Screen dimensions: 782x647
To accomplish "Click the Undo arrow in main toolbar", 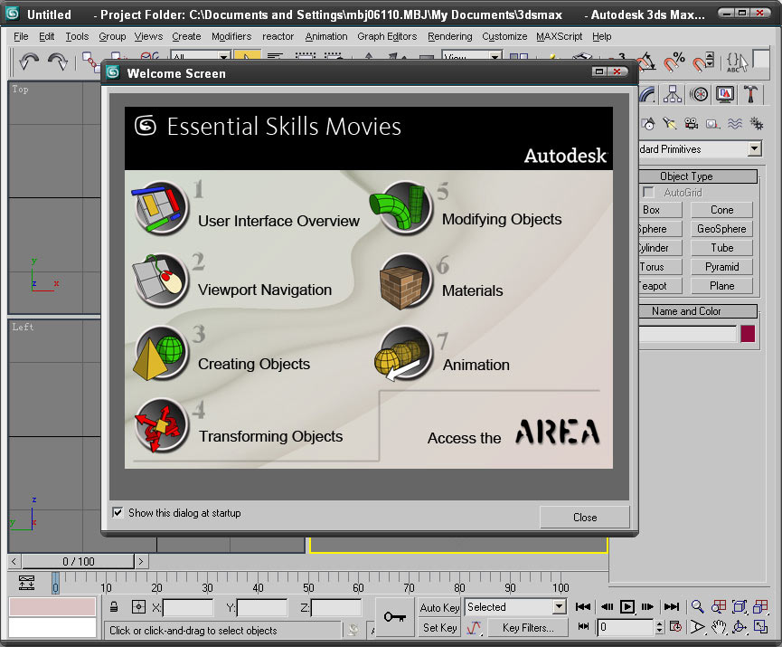I will point(28,62).
